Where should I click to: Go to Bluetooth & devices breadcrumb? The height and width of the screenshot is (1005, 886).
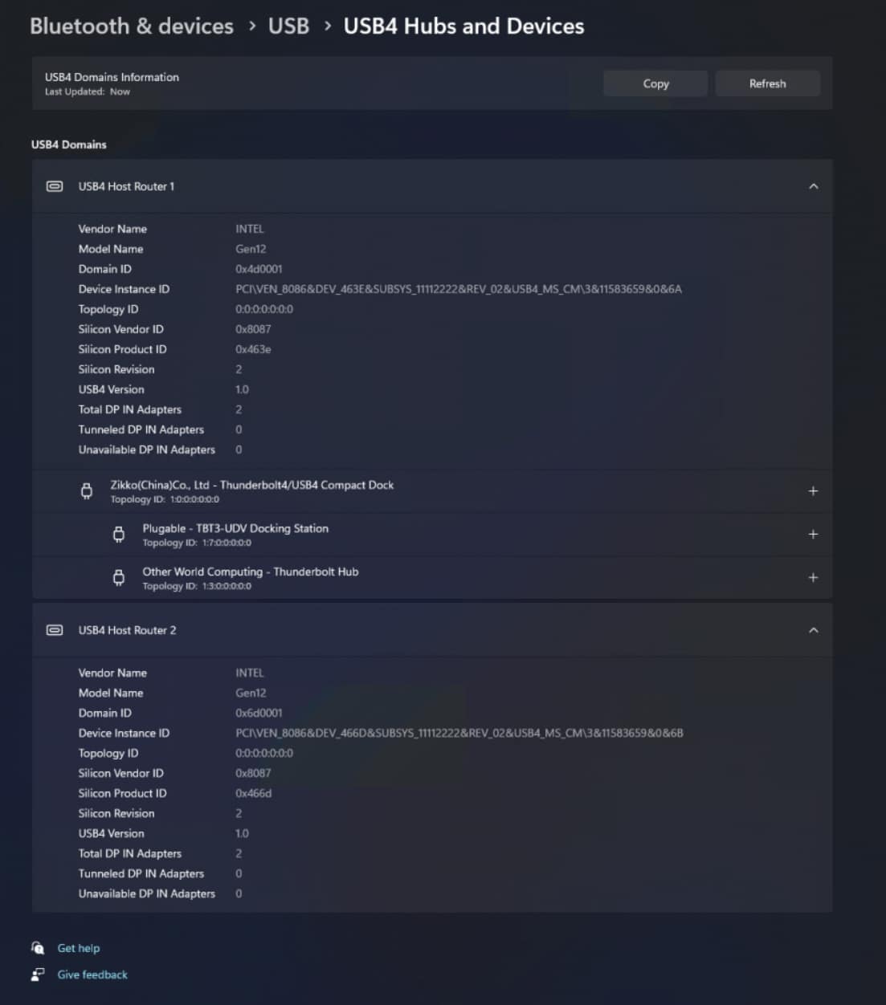tap(132, 26)
